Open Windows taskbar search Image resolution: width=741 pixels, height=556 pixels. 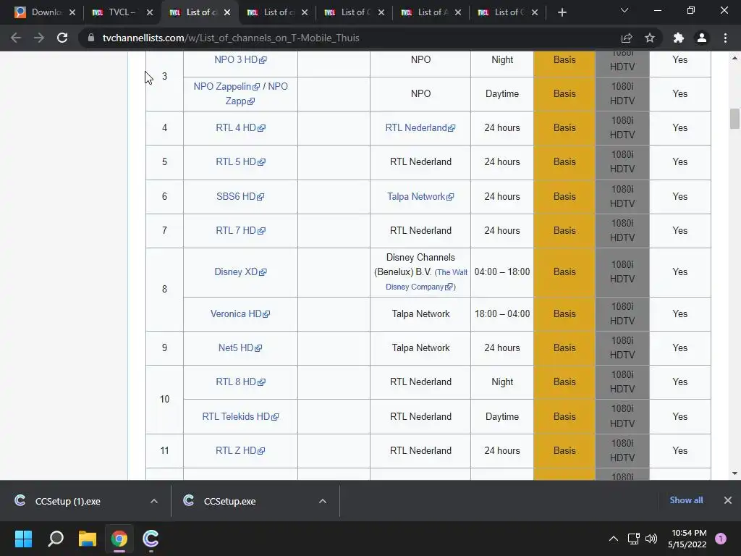pos(56,539)
